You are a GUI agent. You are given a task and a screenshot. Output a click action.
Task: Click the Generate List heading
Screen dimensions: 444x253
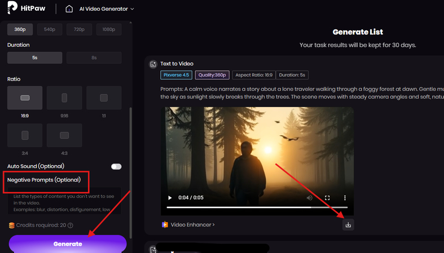coord(358,32)
